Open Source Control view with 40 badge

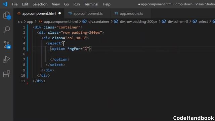[x=6, y=45]
